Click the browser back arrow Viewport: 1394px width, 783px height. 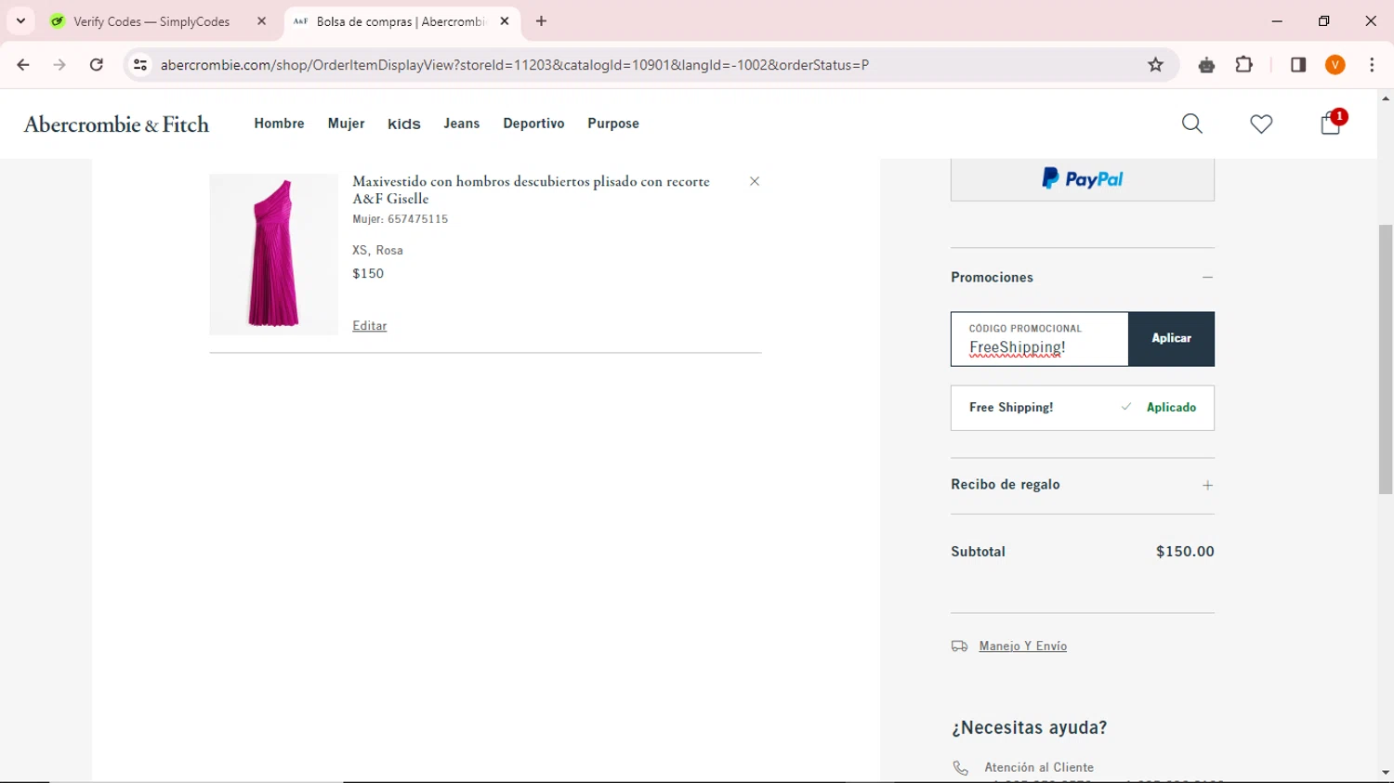(x=23, y=65)
